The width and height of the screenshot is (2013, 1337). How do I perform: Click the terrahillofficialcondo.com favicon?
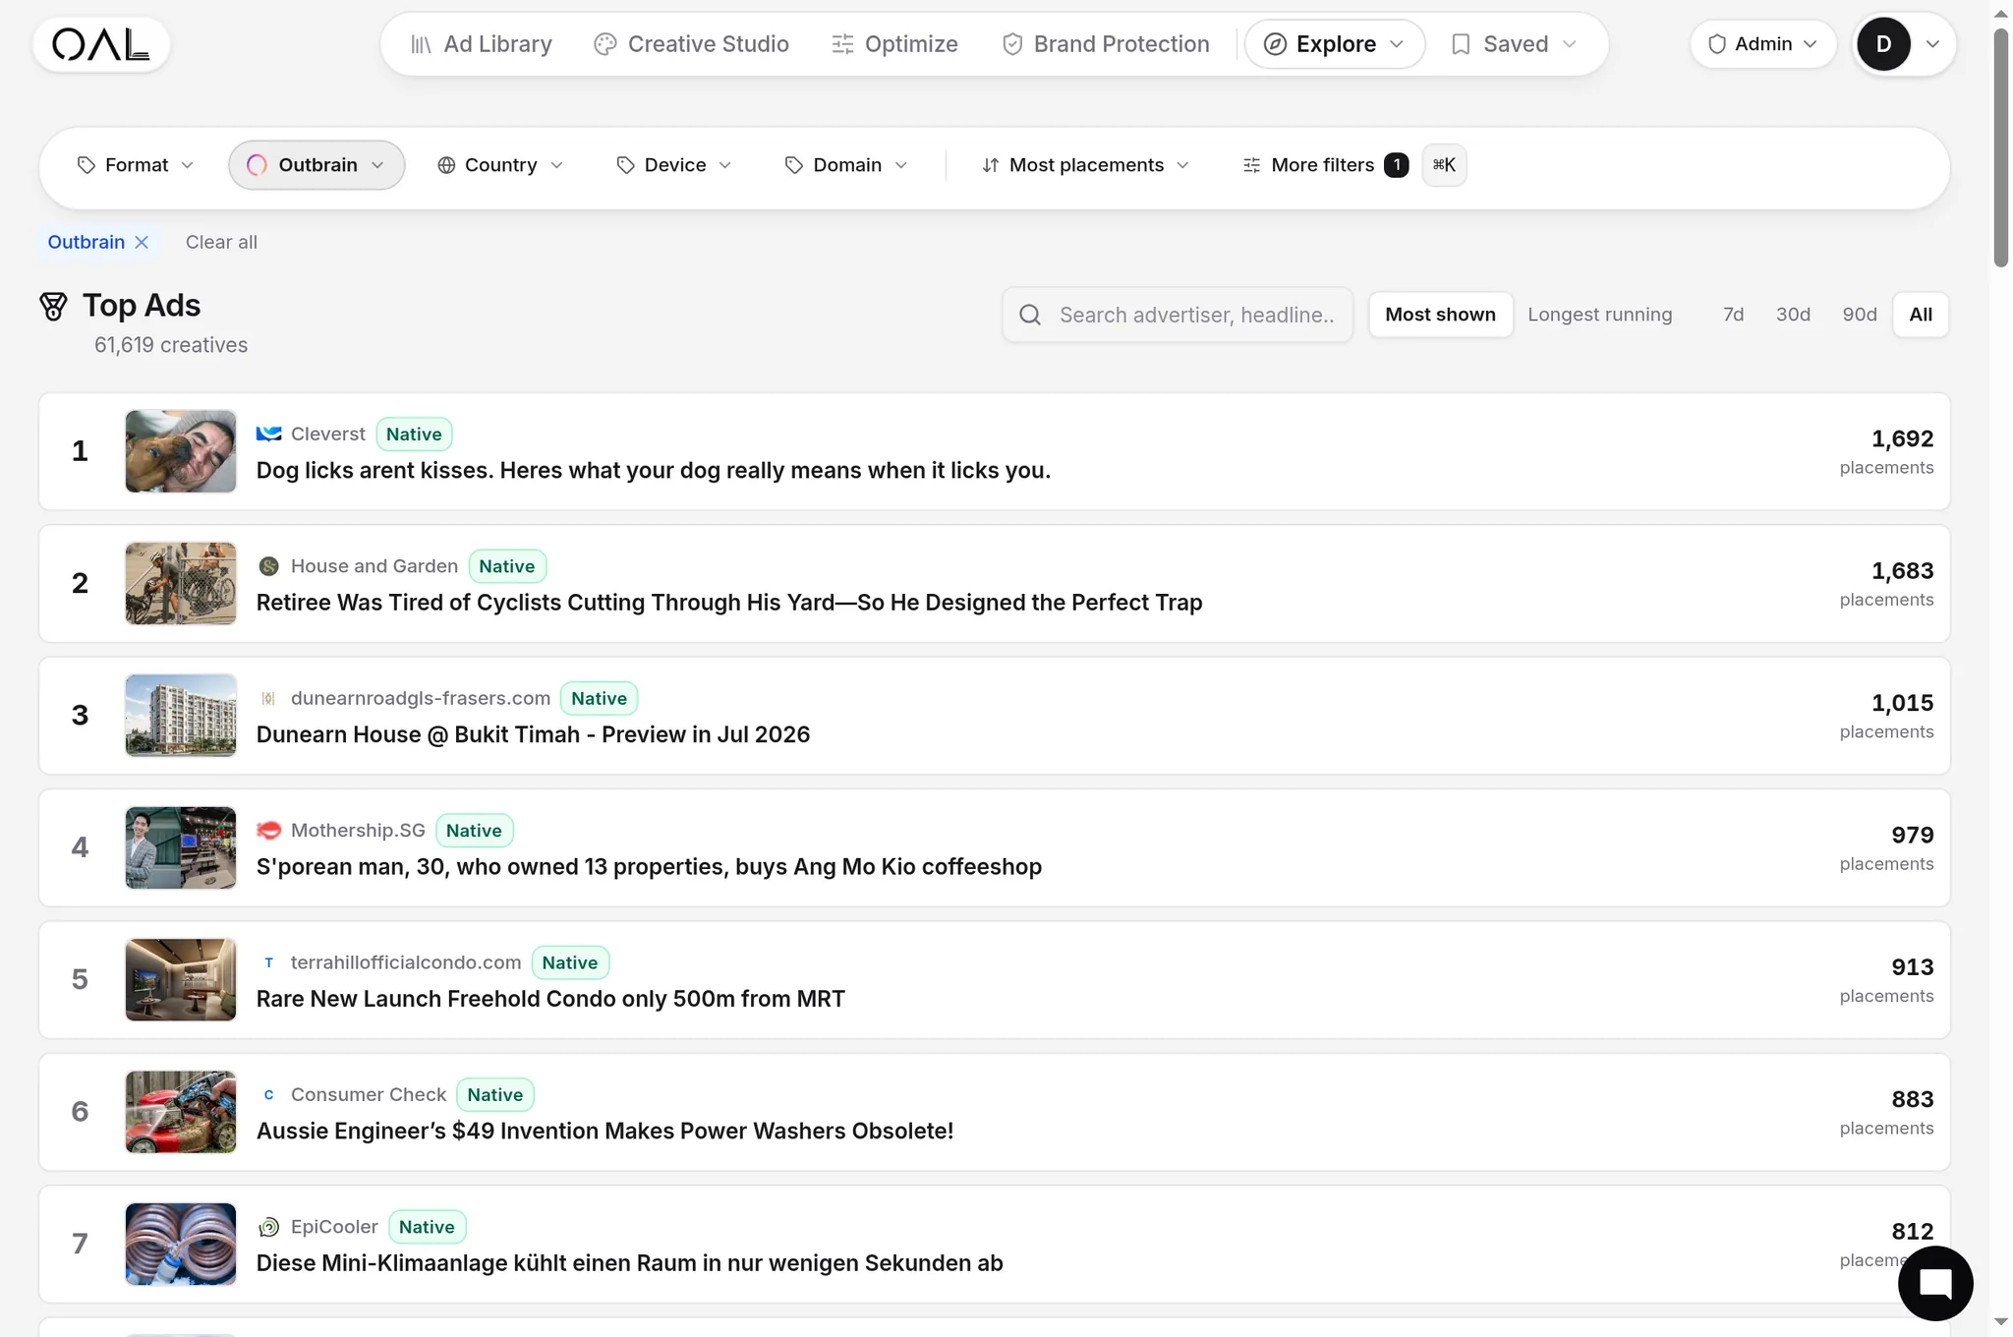click(x=268, y=962)
